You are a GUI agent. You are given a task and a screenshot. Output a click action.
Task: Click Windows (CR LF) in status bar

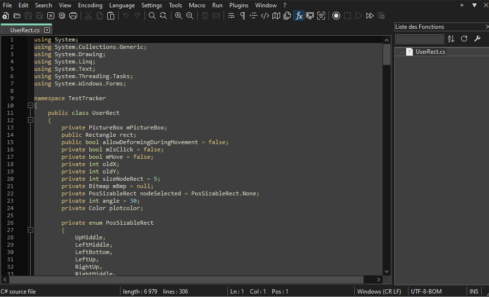click(x=379, y=291)
